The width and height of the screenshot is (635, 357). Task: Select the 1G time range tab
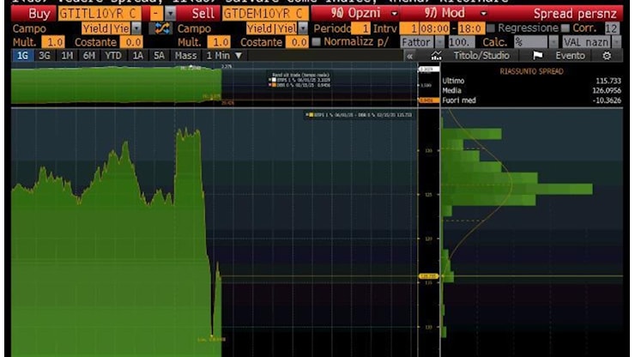click(x=22, y=56)
